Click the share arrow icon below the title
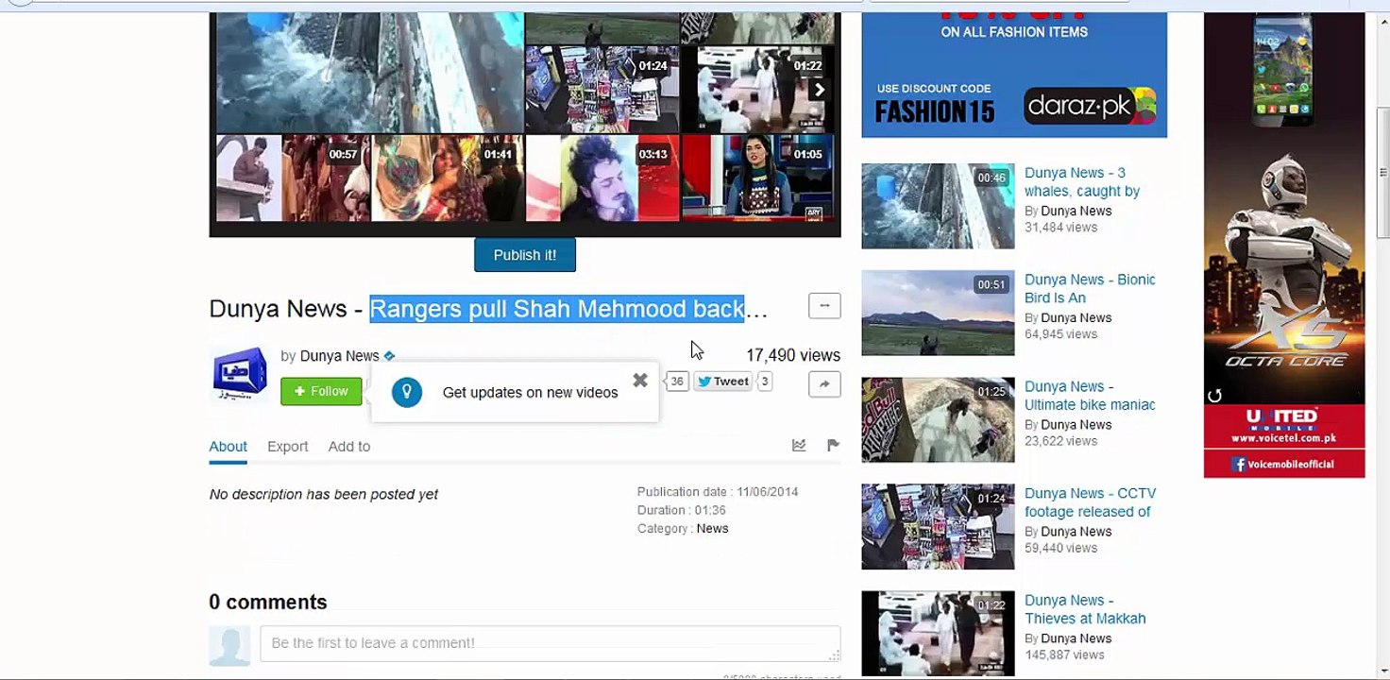 tap(824, 383)
